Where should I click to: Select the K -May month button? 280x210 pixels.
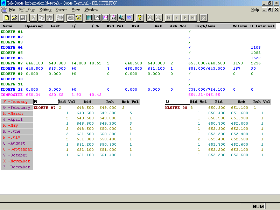coord(17,125)
